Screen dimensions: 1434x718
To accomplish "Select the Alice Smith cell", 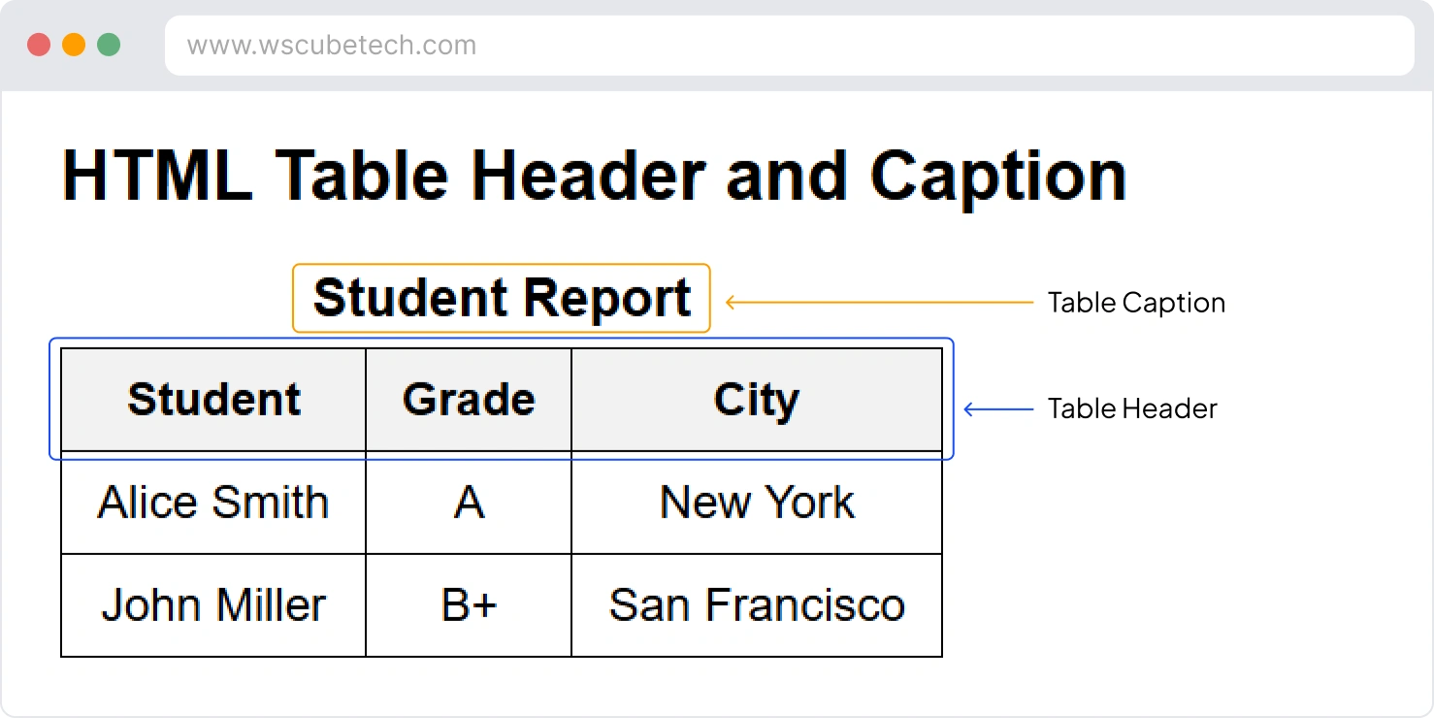I will pos(213,503).
